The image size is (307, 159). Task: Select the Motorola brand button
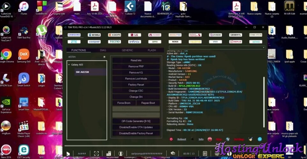coord(94,35)
